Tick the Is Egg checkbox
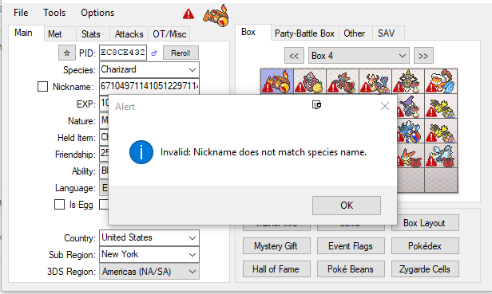The image size is (492, 294). (59, 205)
